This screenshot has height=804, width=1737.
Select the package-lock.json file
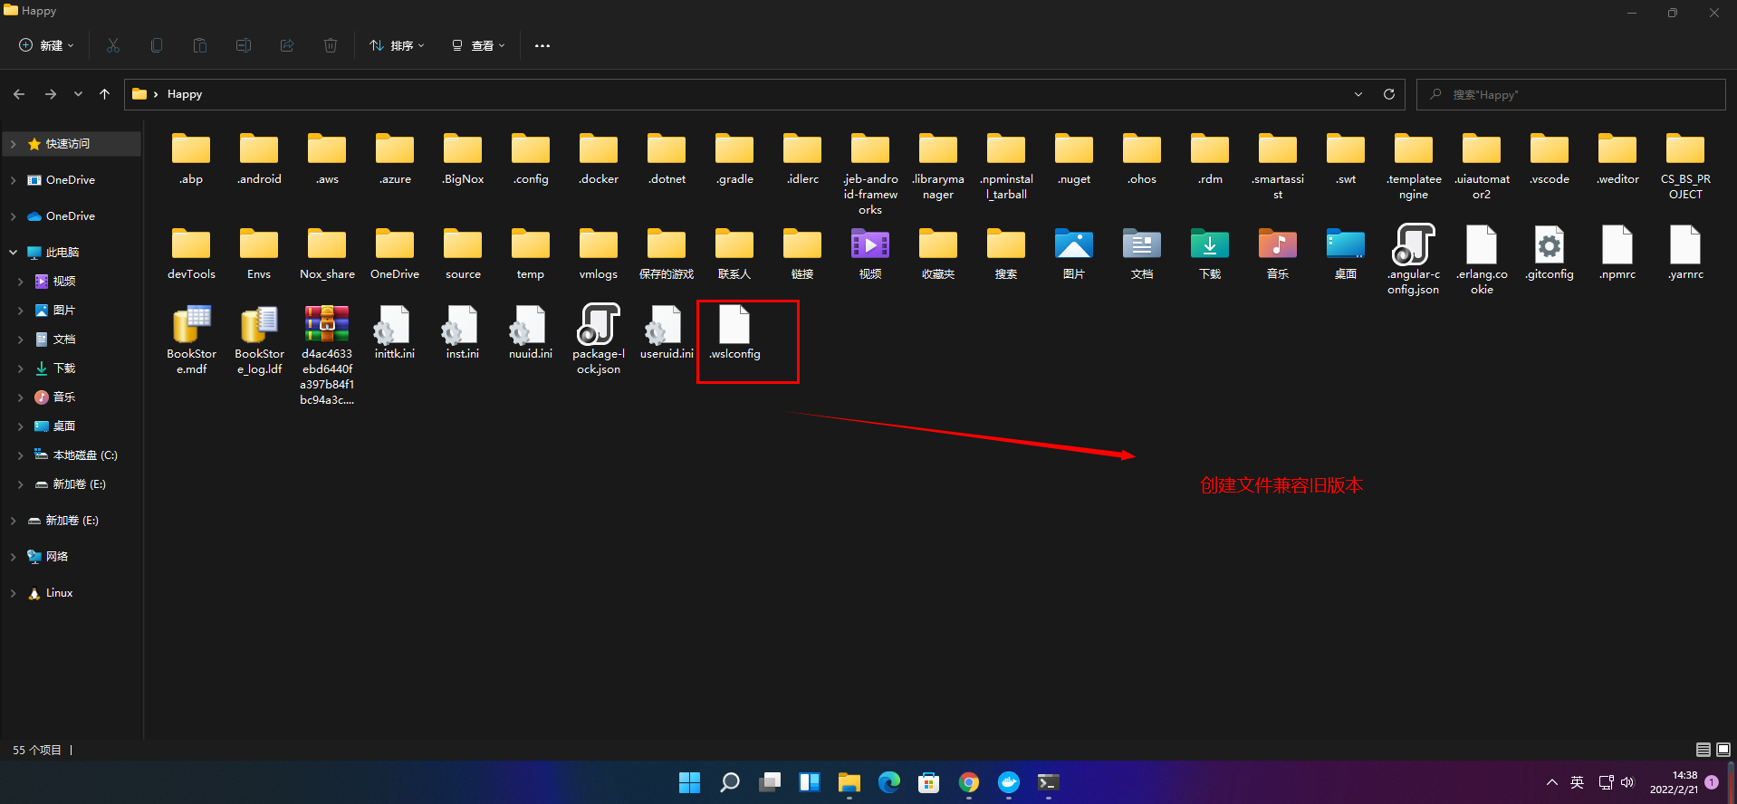click(599, 340)
